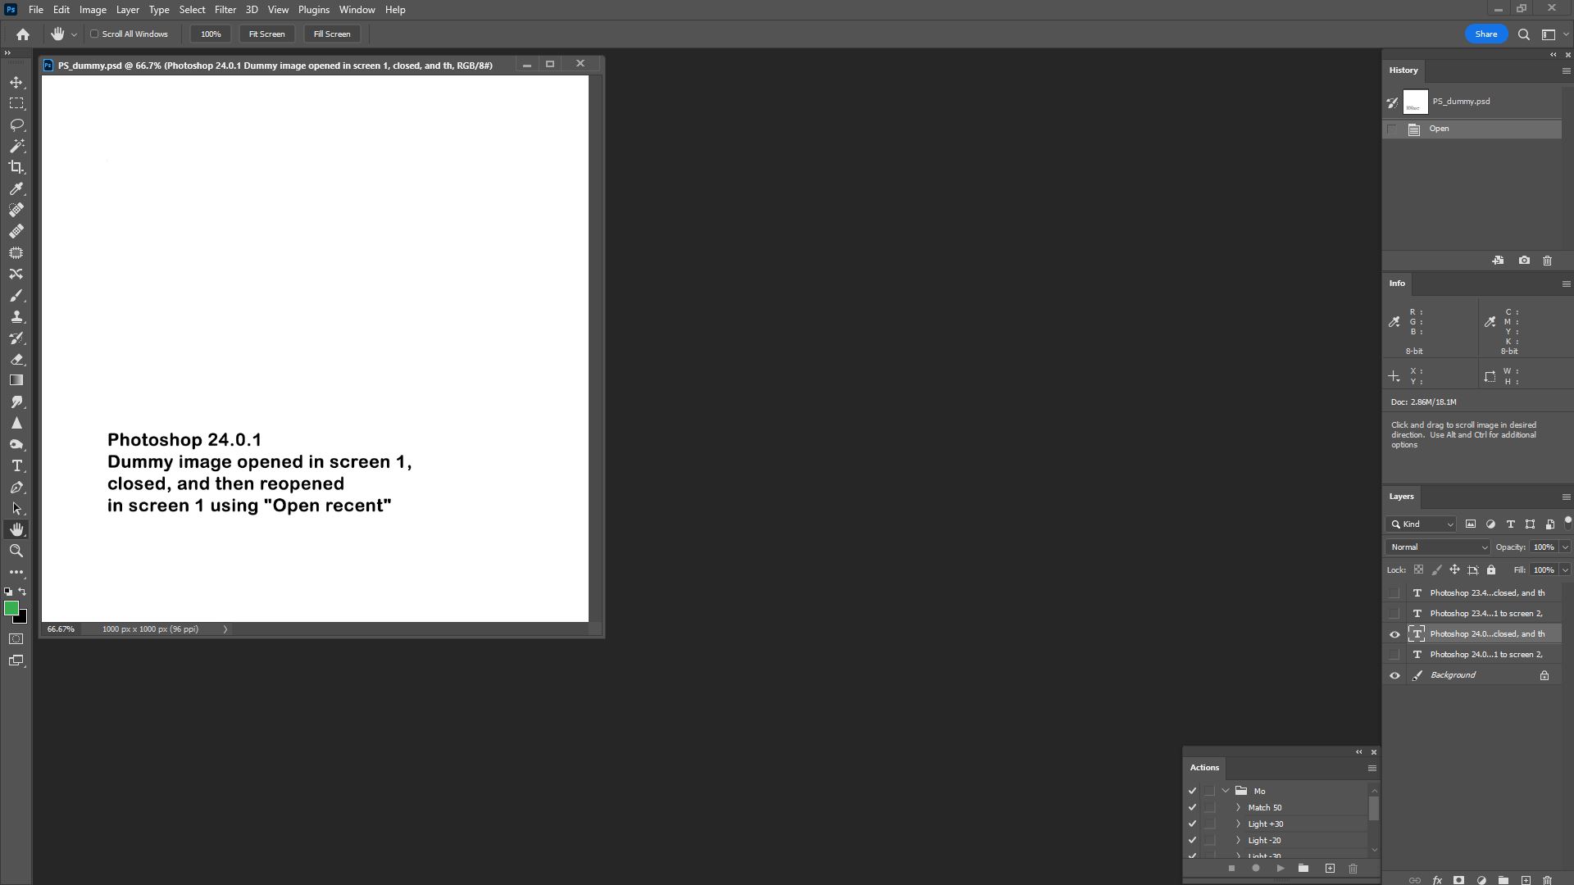Viewport: 1574px width, 885px height.
Task: Switch to the Info panel tab
Action: (x=1397, y=283)
